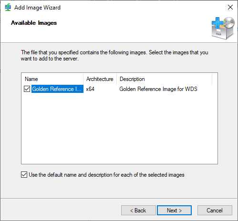Screen dimensions: 238x221
Task: Click the Add Image Wizard title text
Action: point(37,8)
